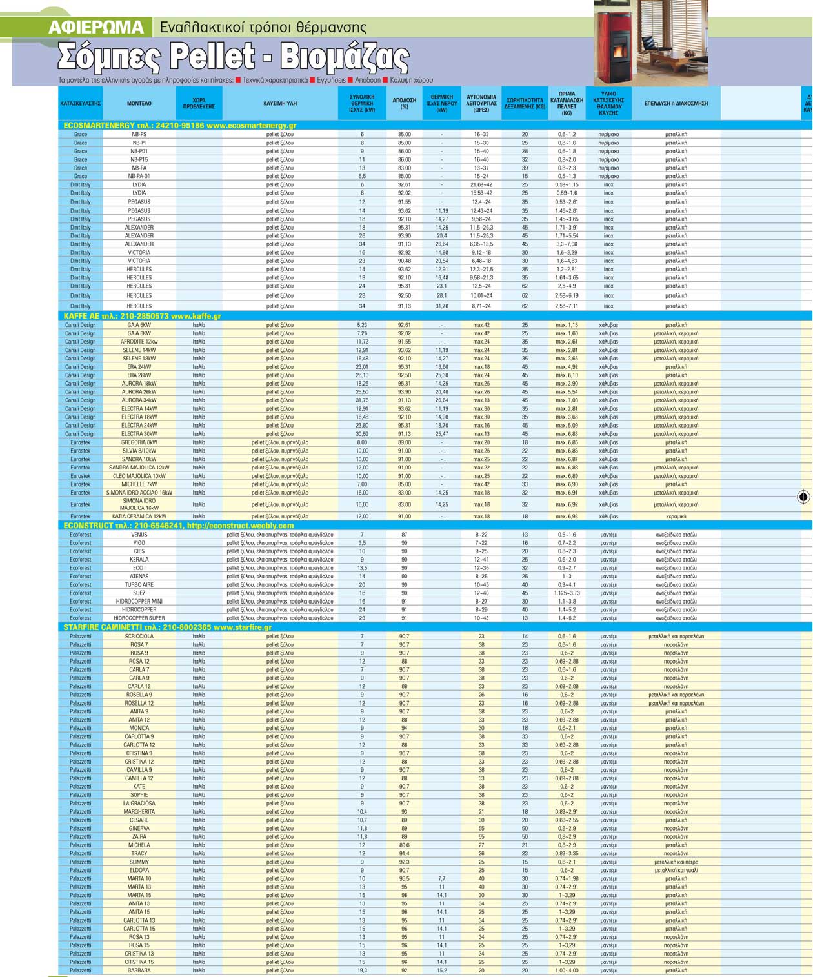This screenshot has width=813, height=977.
Task: Select model cell KATE
Action: (x=139, y=787)
